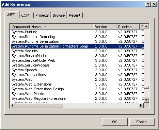The width and height of the screenshot is (159, 130).
Task: Click the vertical scrollbar down arrow
Action: coord(146,100)
